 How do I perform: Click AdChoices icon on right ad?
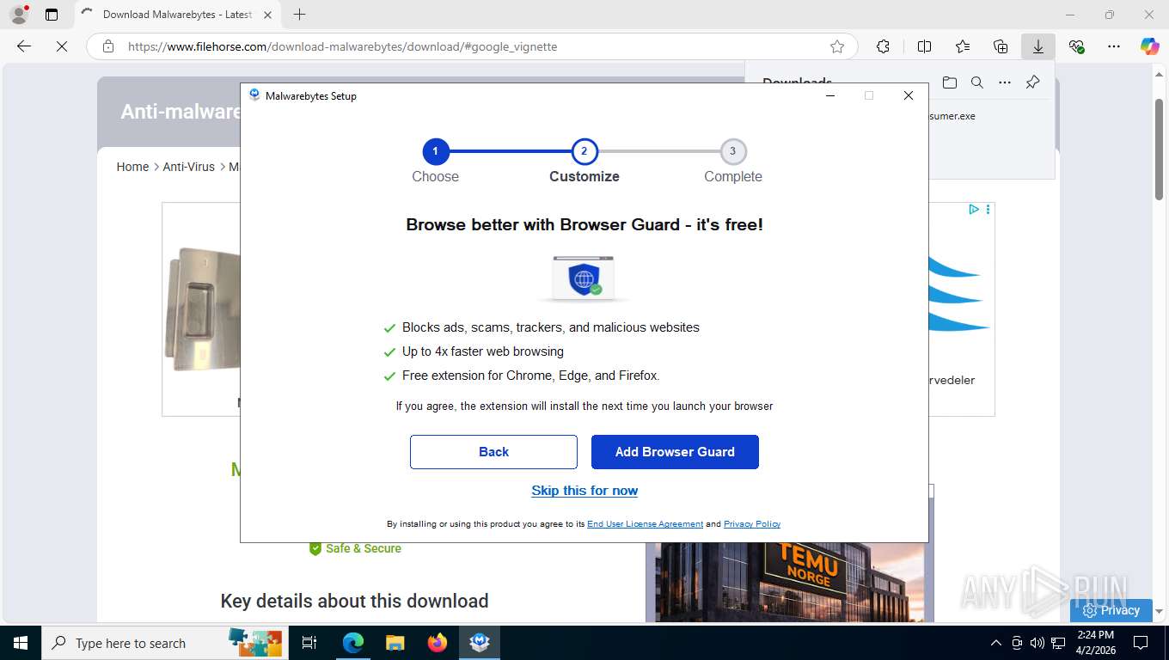(x=973, y=210)
